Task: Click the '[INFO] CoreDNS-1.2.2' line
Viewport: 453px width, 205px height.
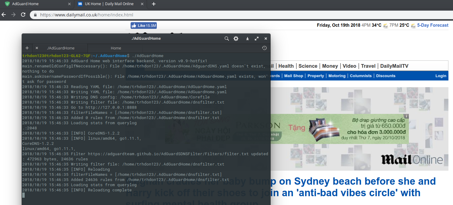Action: 71,133
